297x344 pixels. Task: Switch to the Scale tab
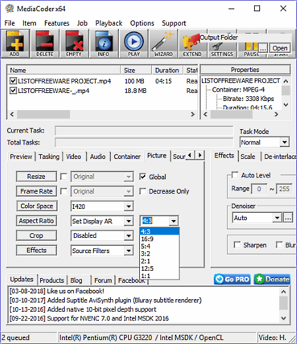[x=247, y=156]
